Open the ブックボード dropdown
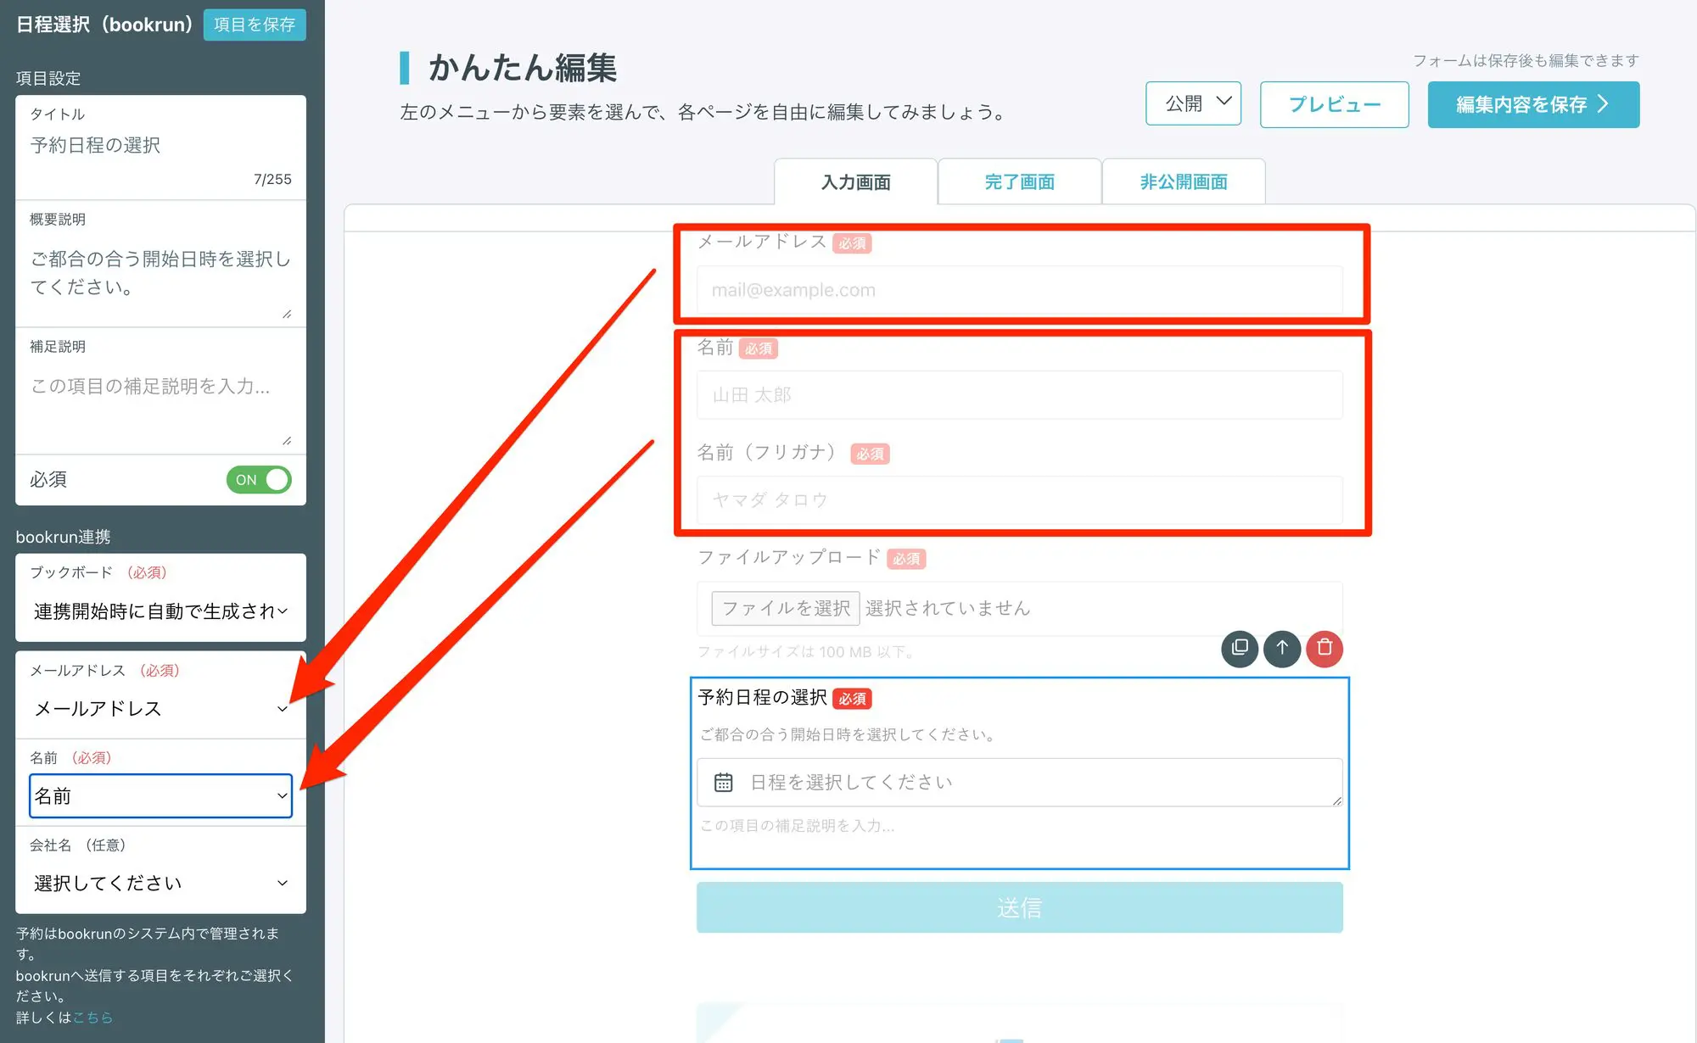1697x1043 pixels. [x=160, y=611]
